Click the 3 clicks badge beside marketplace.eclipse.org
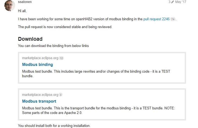The image size is (198, 128). pos(61,95)
